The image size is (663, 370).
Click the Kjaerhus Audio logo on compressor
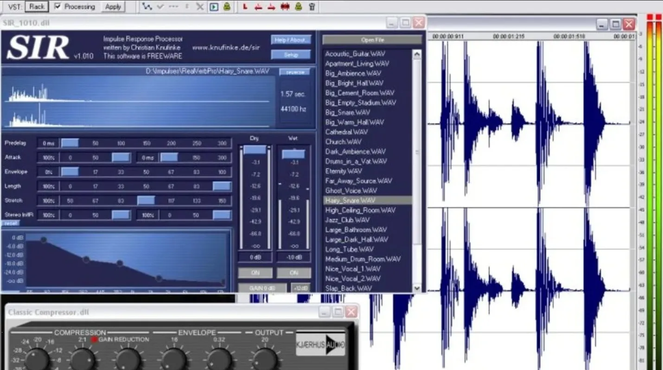[321, 345]
